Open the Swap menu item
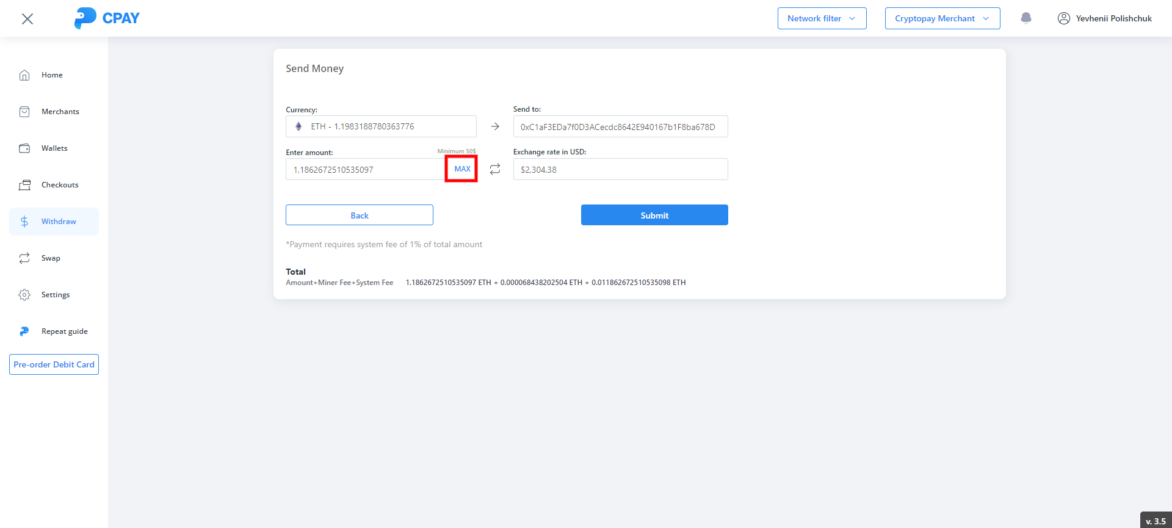1172x528 pixels. click(x=51, y=258)
